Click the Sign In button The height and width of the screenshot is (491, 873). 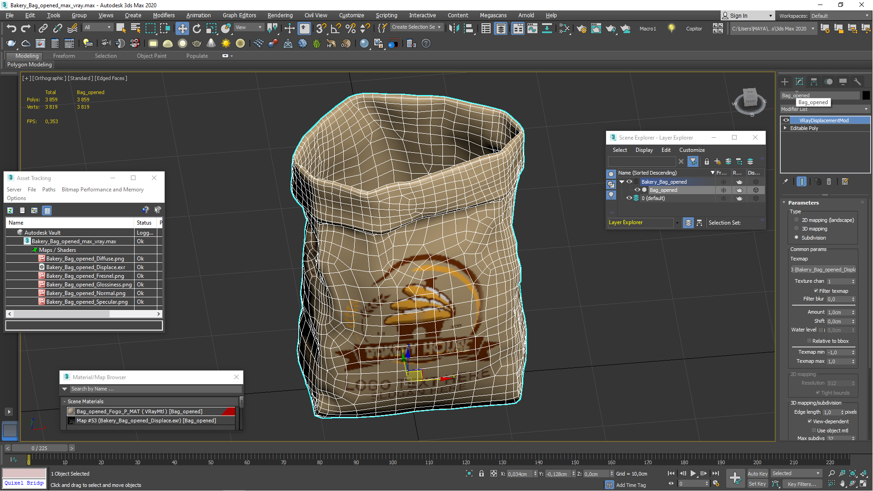tap(748, 16)
